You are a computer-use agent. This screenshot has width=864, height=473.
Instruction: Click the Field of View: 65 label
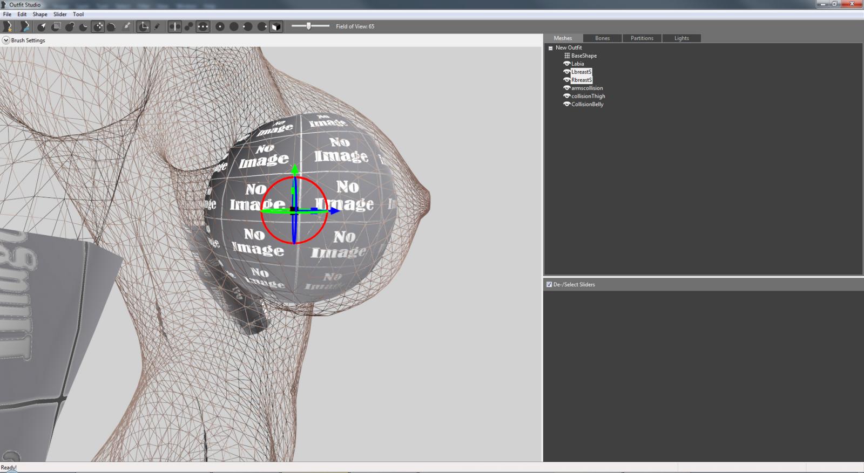tap(355, 26)
